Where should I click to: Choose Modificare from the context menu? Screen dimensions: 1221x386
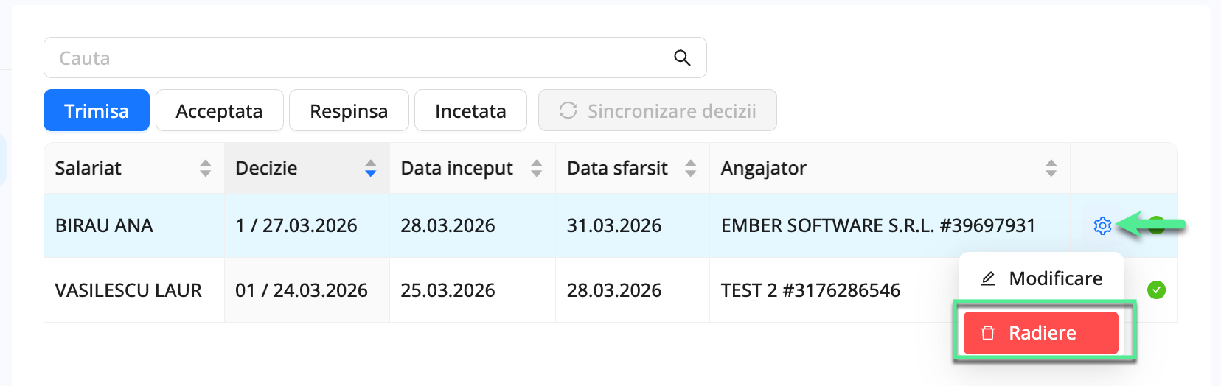[1041, 278]
